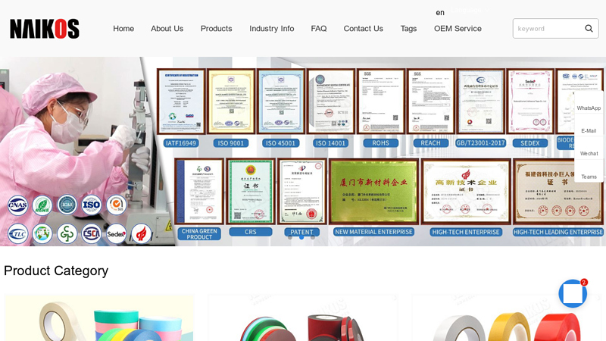Open the OEM Service link
606x341 pixels.
[458, 29]
